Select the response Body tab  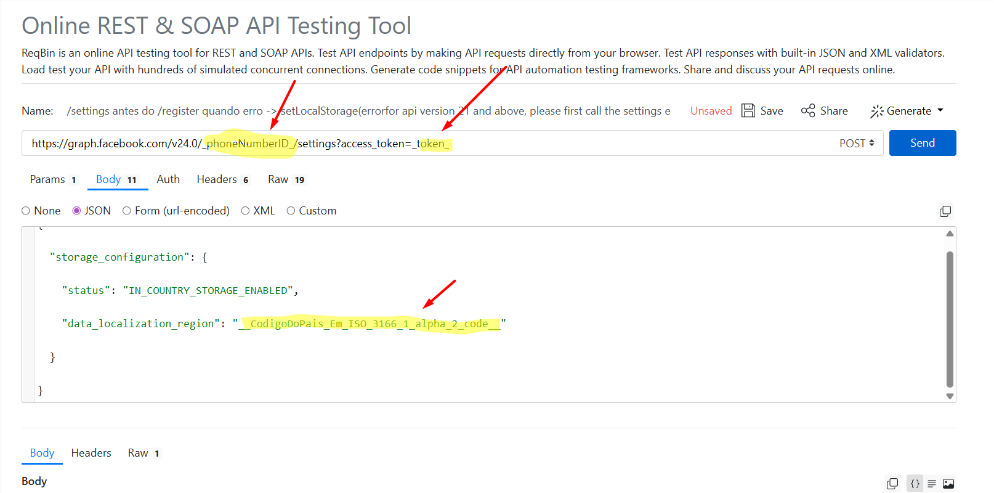pyautogui.click(x=42, y=453)
